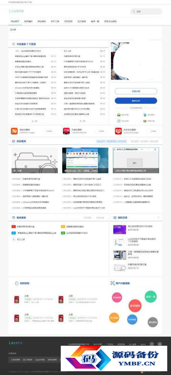Viewport: 171px width, 375px height.
Task: Click the 综合板块 stacked layers icon
Action: (x=13, y=141)
